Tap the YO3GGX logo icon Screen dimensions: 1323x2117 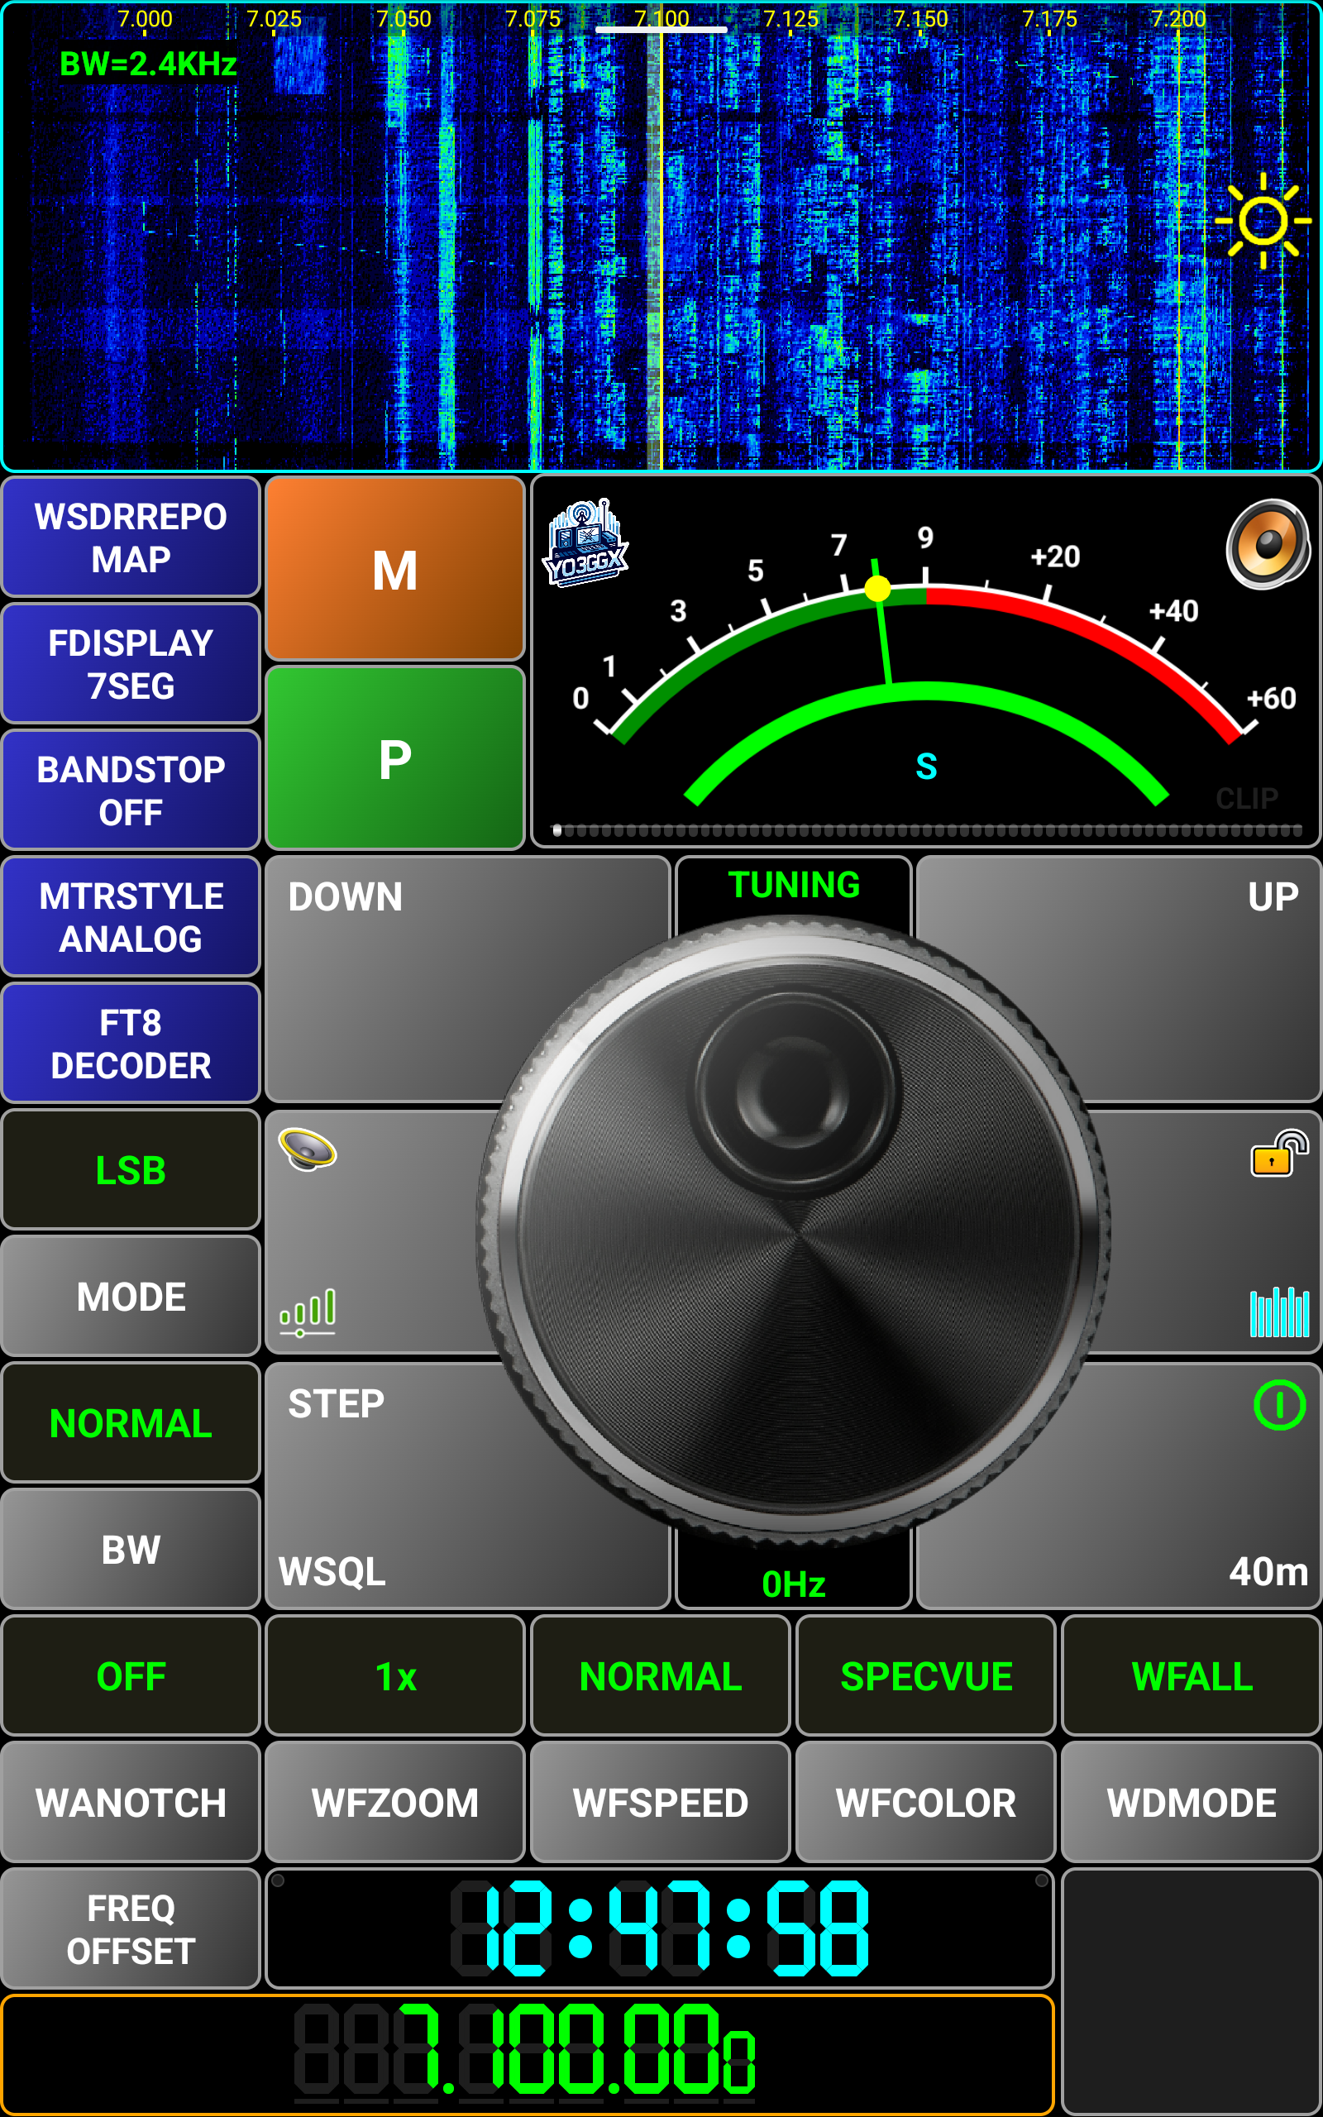click(x=585, y=543)
